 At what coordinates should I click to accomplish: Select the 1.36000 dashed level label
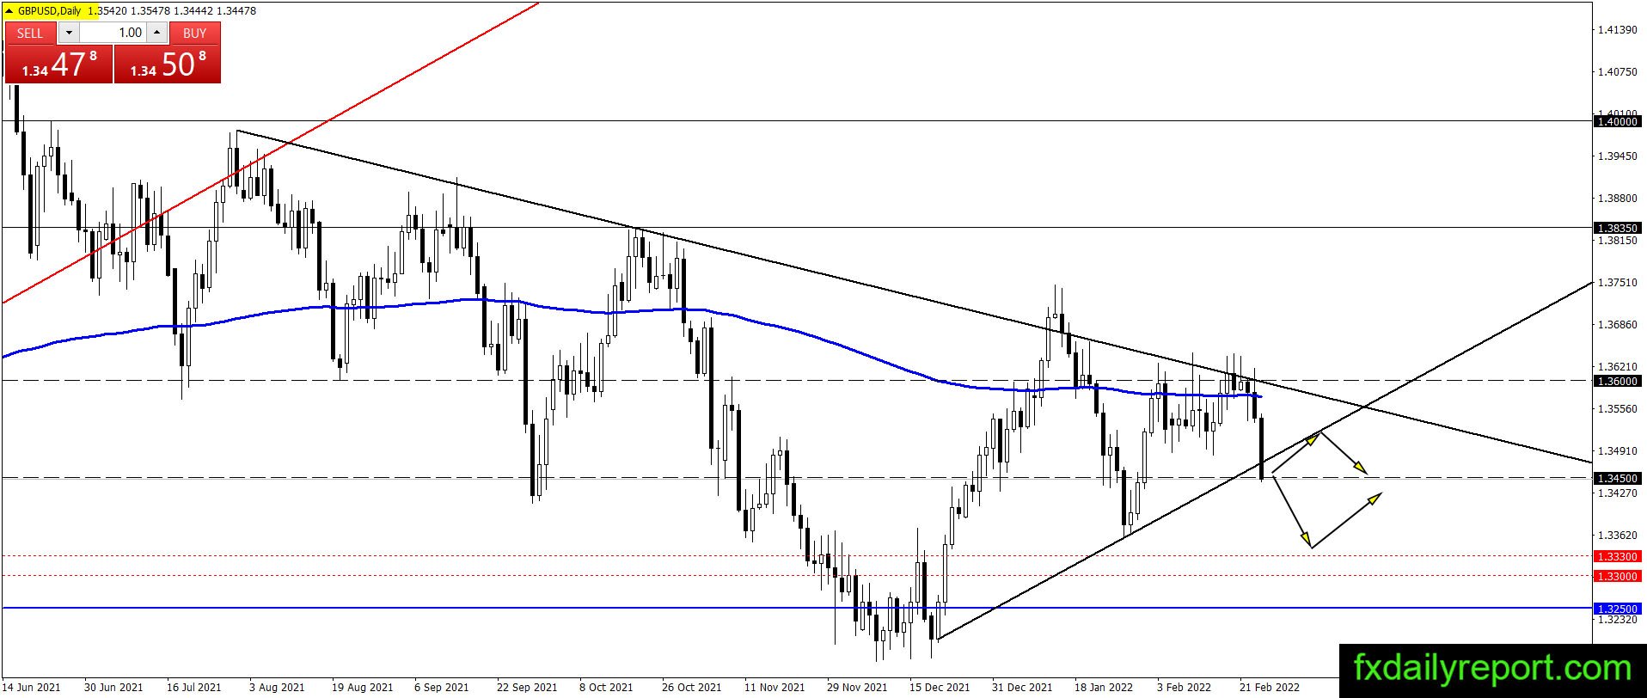click(1617, 381)
